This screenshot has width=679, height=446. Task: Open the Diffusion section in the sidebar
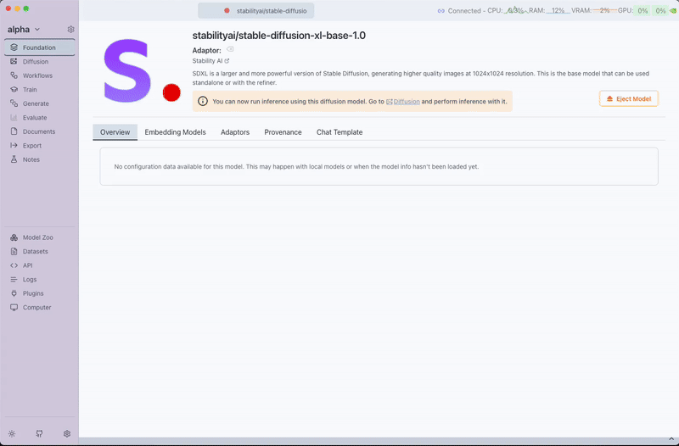pos(35,62)
